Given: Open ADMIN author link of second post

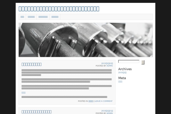Looking at the screenshot, I should tap(110, 113).
